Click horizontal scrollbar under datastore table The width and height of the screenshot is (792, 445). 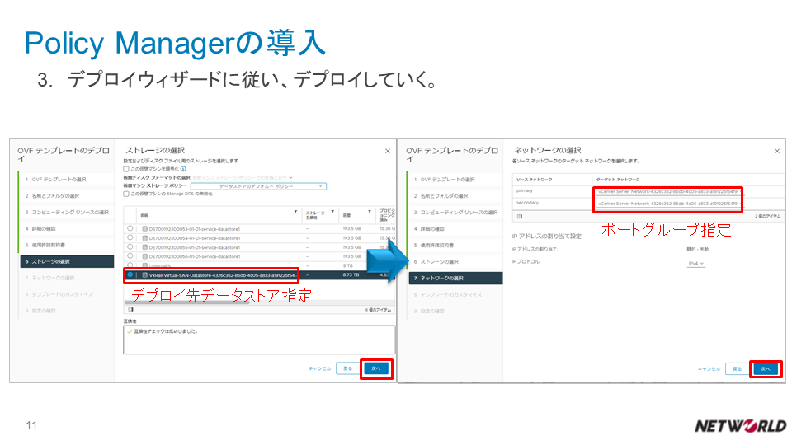pyautogui.click(x=187, y=302)
